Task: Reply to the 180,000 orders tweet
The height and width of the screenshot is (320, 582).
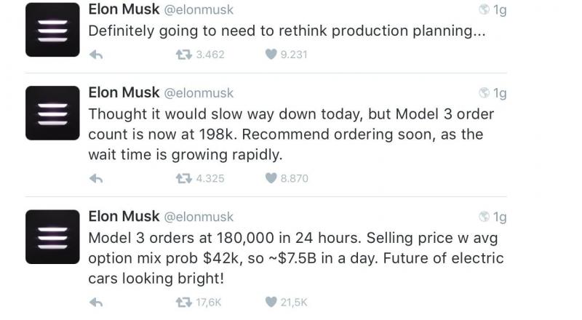Action: click(x=95, y=302)
